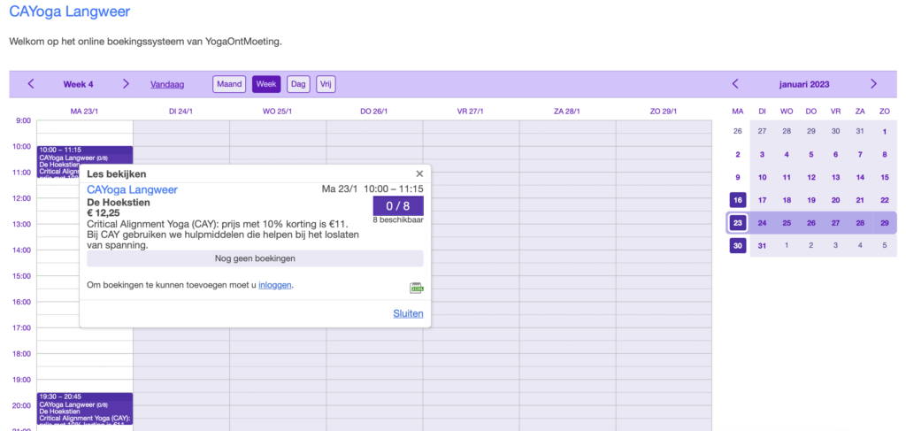
Task: Click the Week 4 label
Action: coord(79,84)
